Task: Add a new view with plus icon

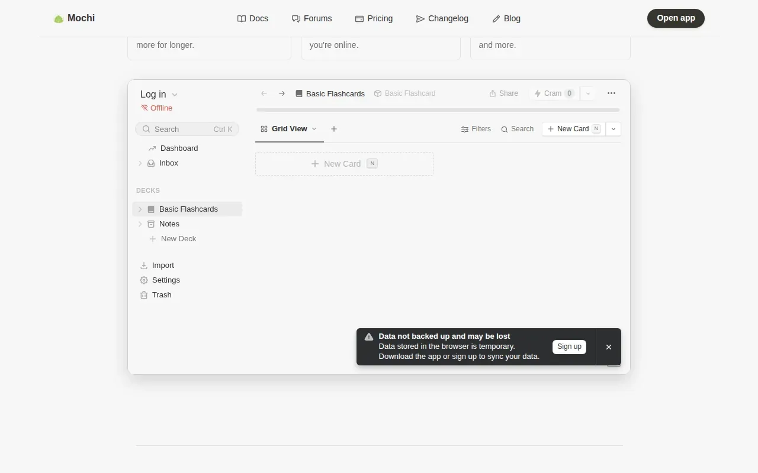Action: tap(334, 129)
